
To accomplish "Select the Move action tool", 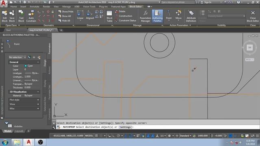I will click(x=178, y=15).
